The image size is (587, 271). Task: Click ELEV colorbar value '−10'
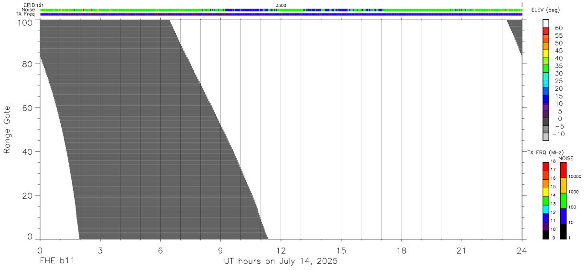point(558,134)
